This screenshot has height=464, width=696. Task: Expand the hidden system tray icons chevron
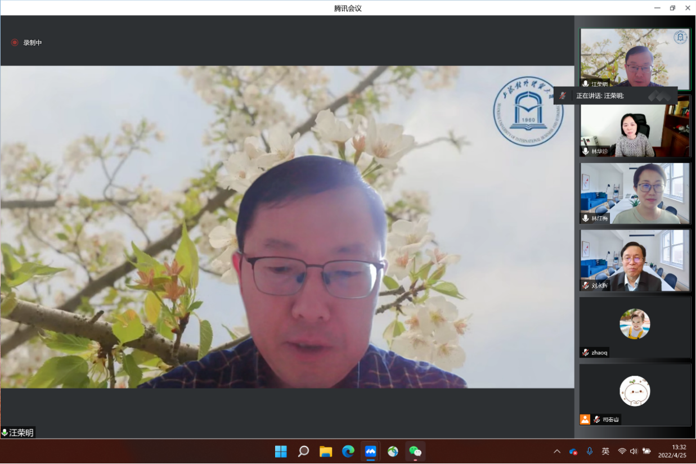coord(557,451)
